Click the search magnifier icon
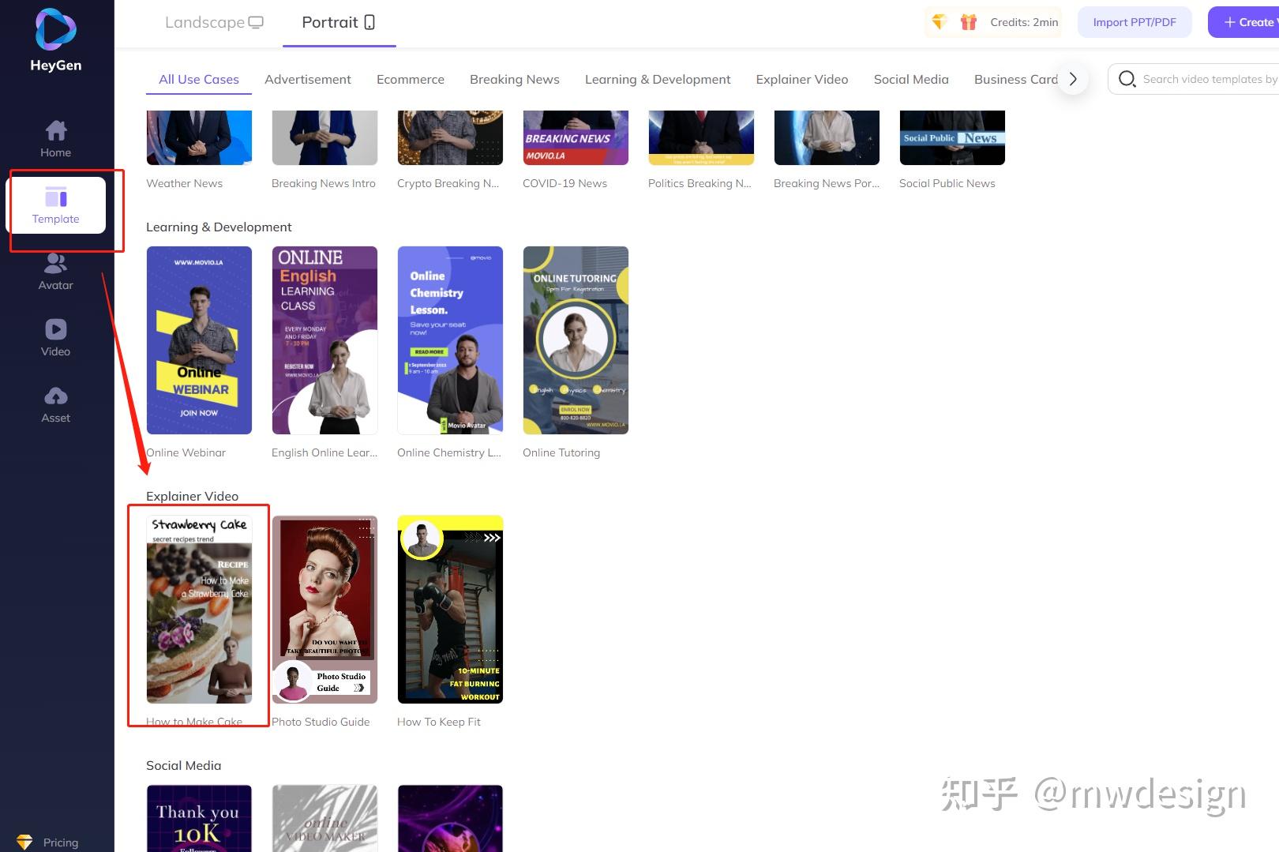1279x852 pixels. pyautogui.click(x=1127, y=79)
